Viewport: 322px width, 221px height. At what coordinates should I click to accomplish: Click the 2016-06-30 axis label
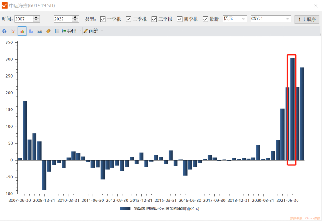(190, 201)
